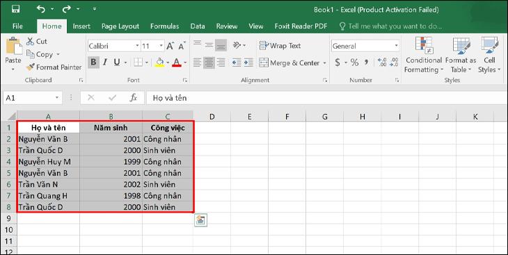Viewport: 508px width, 255px height.
Task: Center text horizontally
Action: point(209,62)
